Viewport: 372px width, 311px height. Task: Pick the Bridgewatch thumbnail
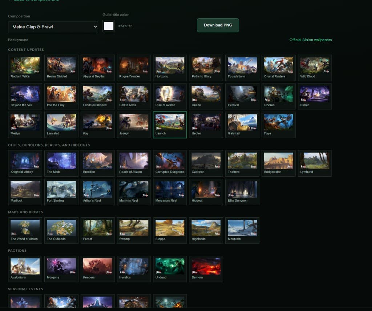pyautogui.click(x=279, y=163)
